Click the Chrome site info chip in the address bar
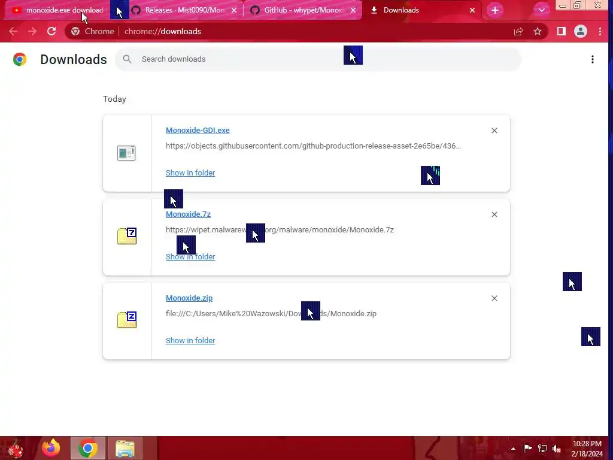613x460 pixels. (x=93, y=31)
